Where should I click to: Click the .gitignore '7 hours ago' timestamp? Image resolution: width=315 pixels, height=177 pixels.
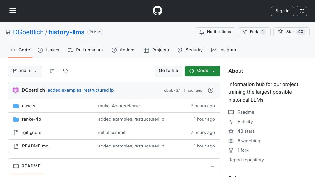pos(203,133)
